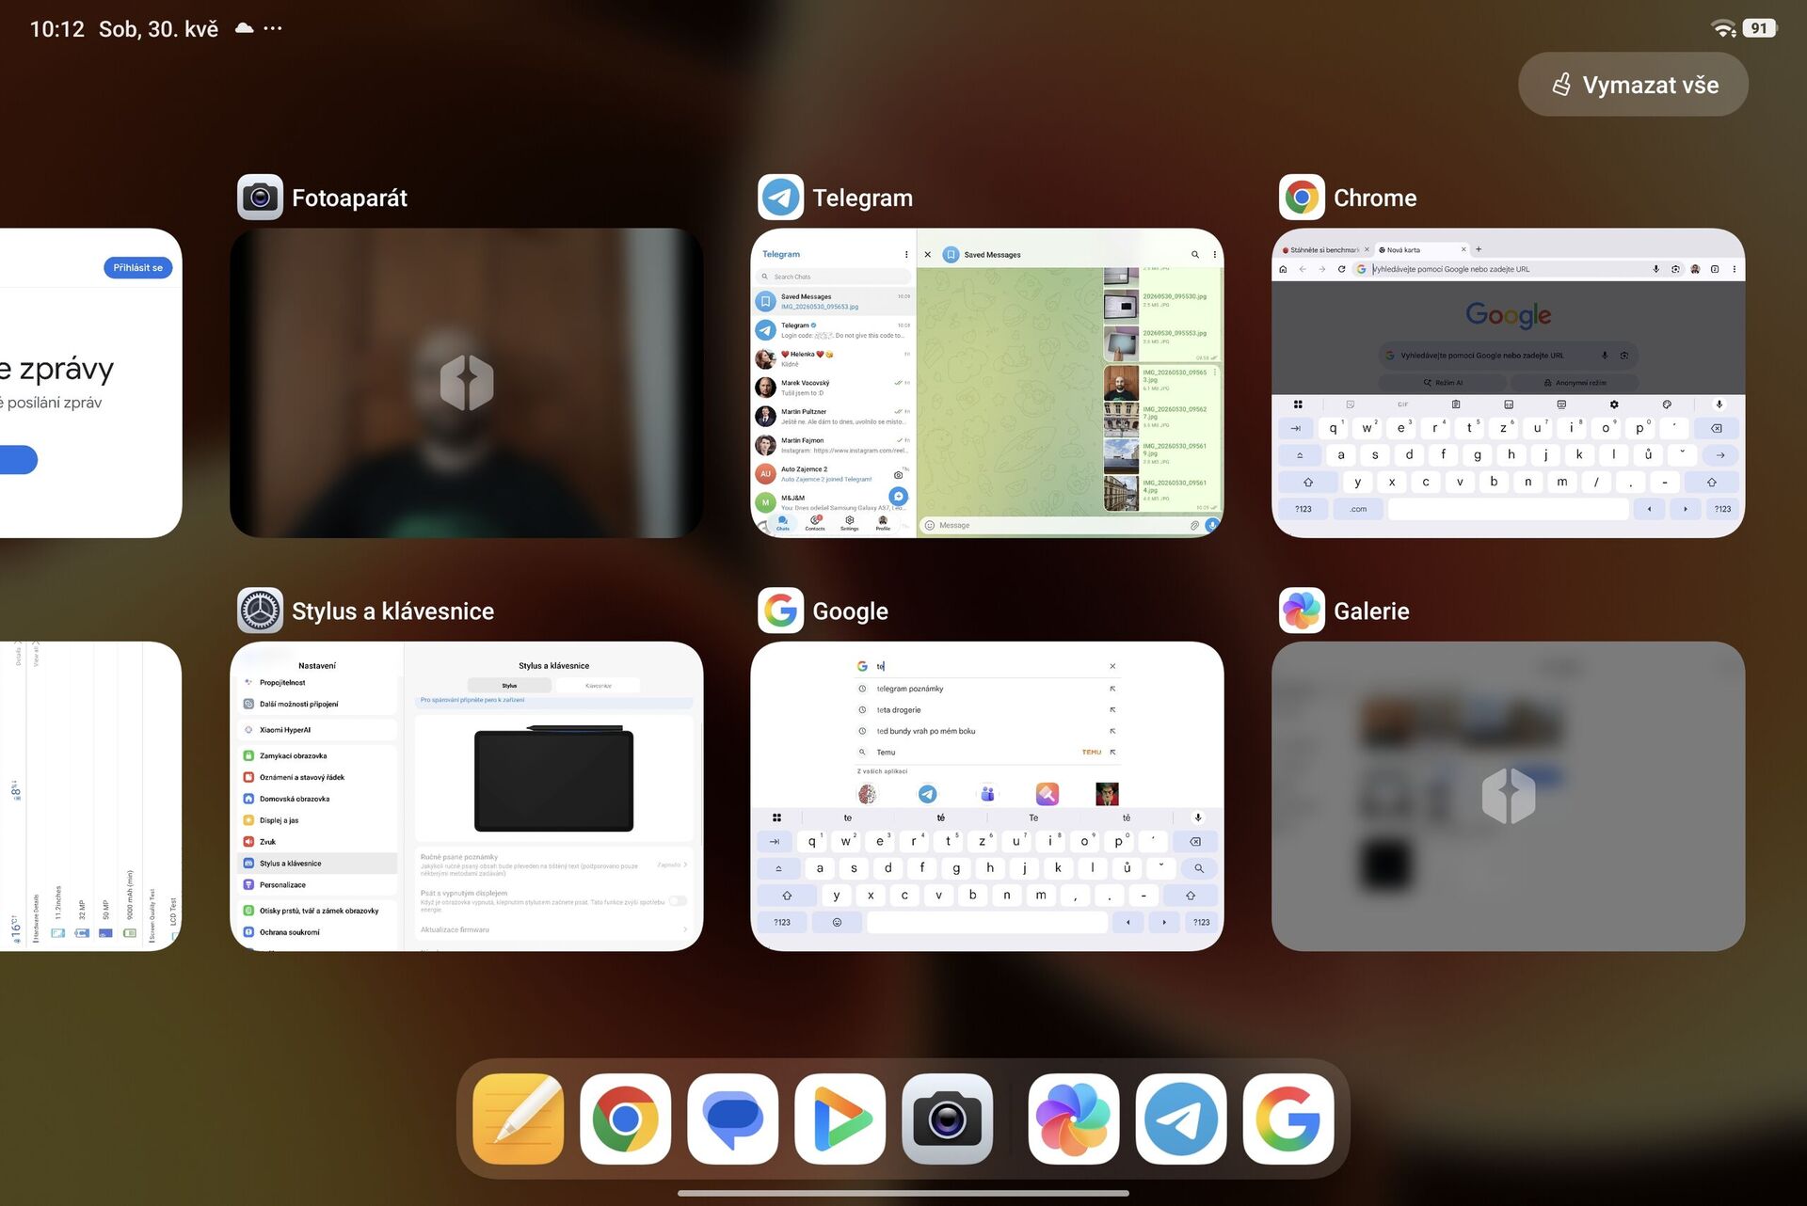Open Chrome card three-dot menu
This screenshot has width=1807, height=1206.
click(x=1735, y=269)
